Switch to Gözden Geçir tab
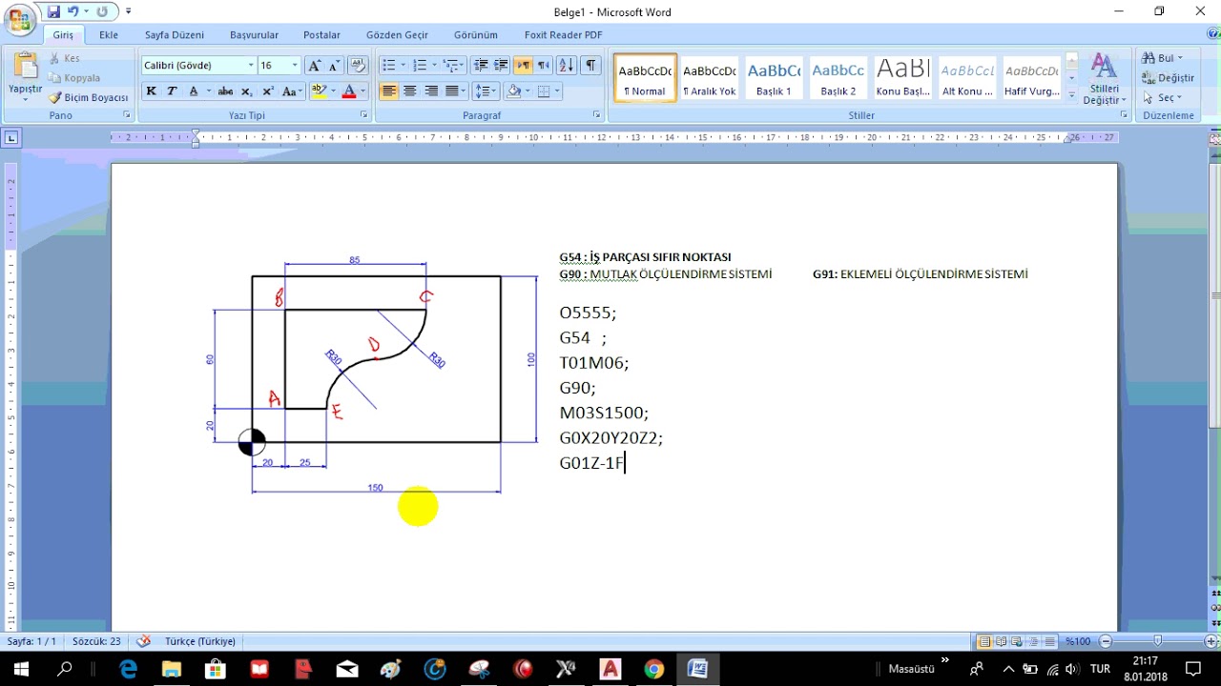The height and width of the screenshot is (686, 1221). pos(397,35)
